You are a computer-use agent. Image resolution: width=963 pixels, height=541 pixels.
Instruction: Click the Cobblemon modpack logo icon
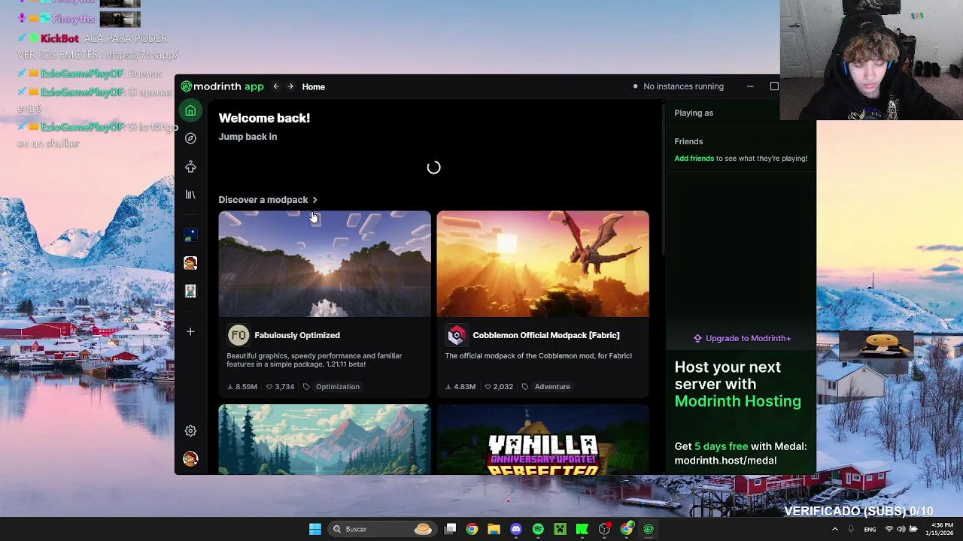tap(457, 335)
